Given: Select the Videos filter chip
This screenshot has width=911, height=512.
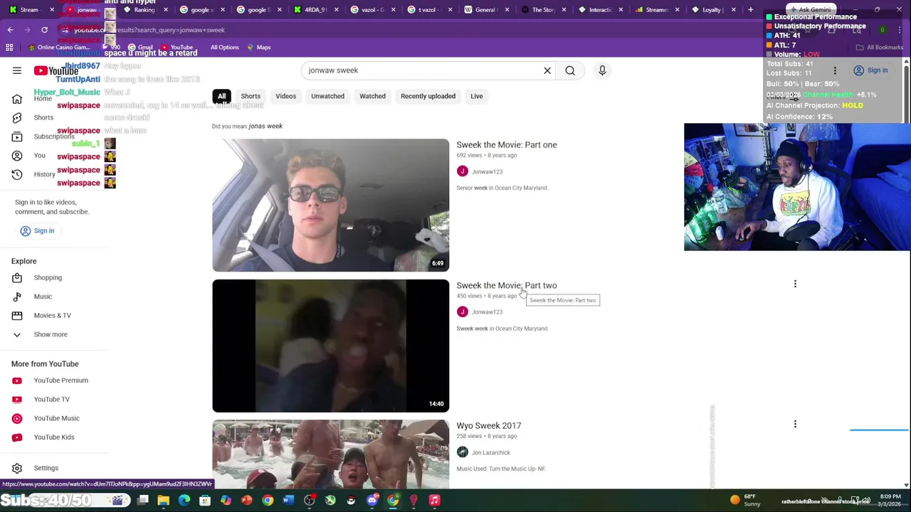Looking at the screenshot, I should tap(285, 96).
